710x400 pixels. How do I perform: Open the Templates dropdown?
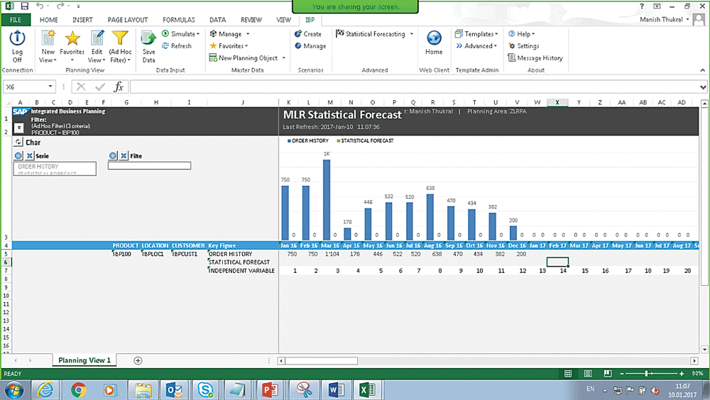pyautogui.click(x=476, y=34)
